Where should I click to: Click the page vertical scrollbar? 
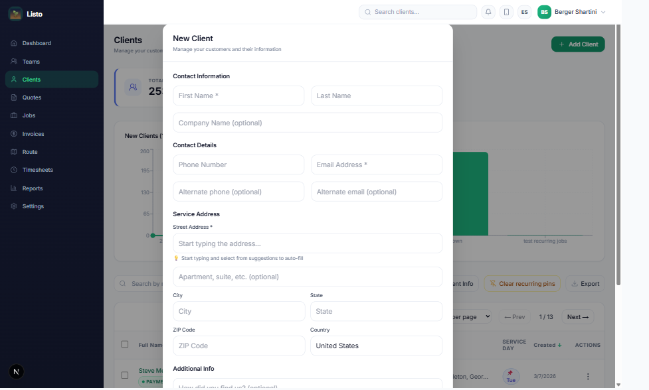point(618,155)
